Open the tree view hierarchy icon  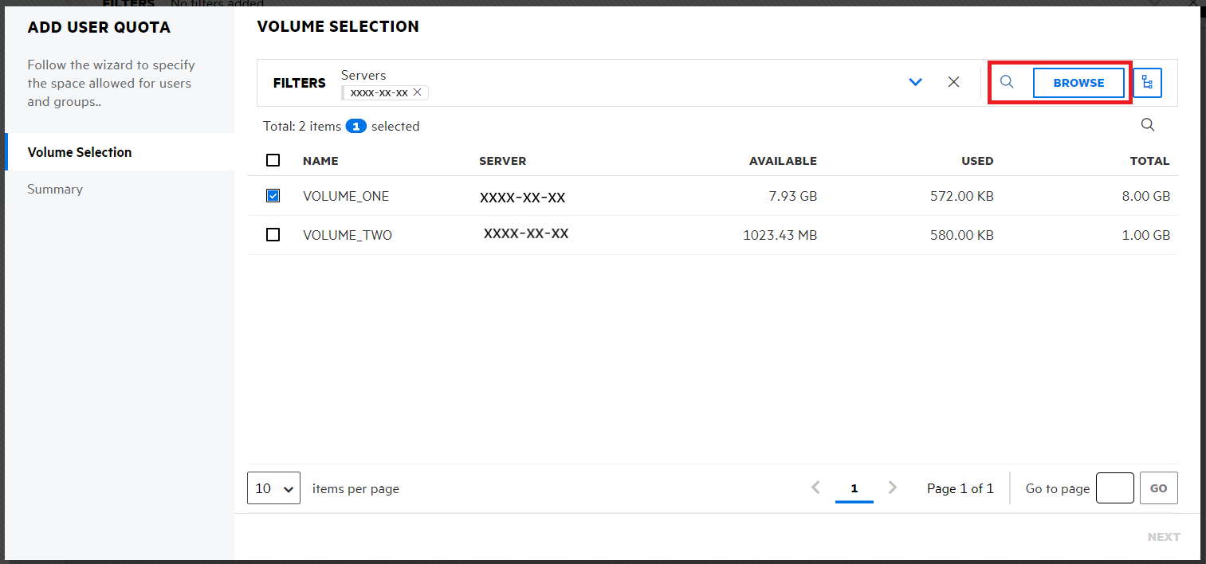[x=1147, y=83]
